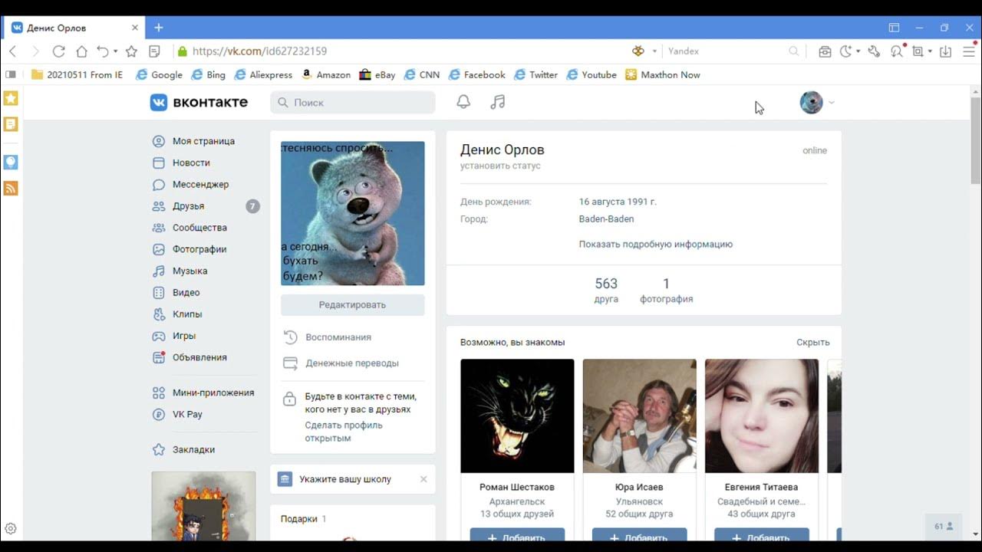This screenshot has height=552, width=982.
Task: Focus the VK Поиск search field
Action: coord(353,102)
